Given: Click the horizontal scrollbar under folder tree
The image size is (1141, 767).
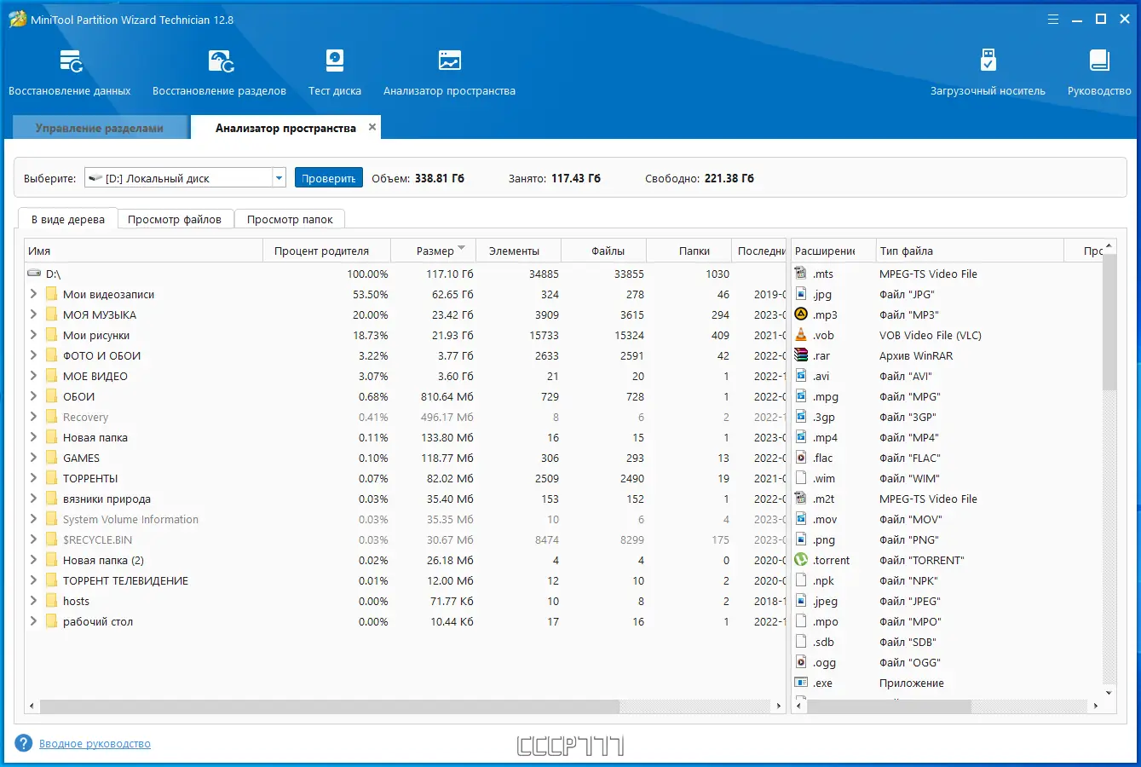Looking at the screenshot, I should (329, 706).
